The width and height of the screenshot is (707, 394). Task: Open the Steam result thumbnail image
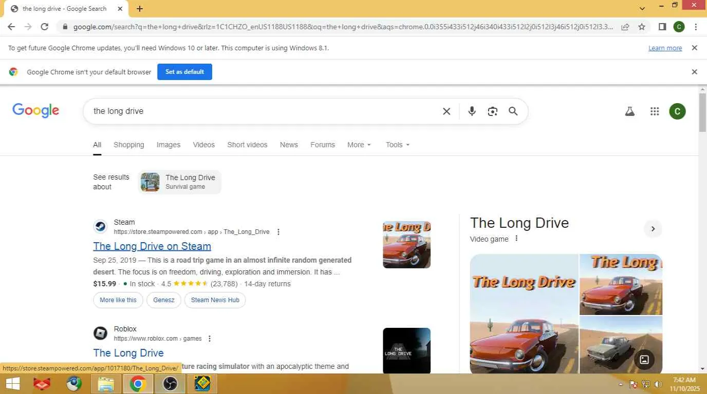(406, 245)
